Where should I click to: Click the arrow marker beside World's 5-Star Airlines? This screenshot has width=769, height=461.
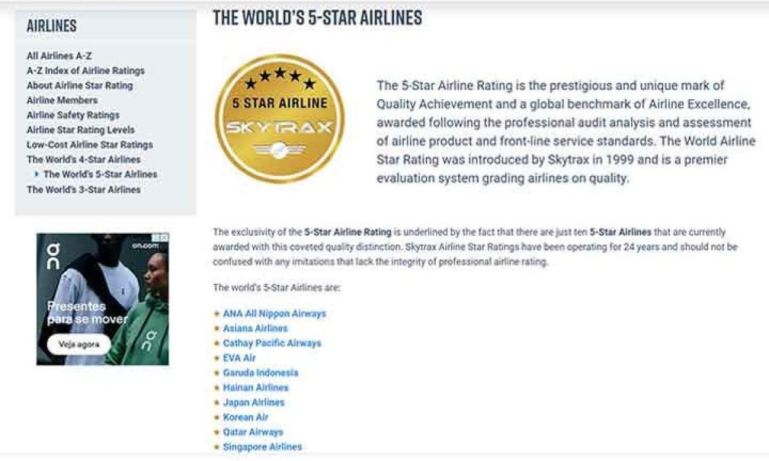pos(37,174)
